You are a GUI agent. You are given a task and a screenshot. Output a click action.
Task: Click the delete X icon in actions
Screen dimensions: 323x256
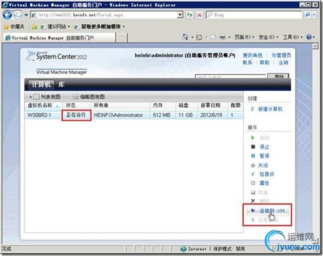(x=253, y=200)
